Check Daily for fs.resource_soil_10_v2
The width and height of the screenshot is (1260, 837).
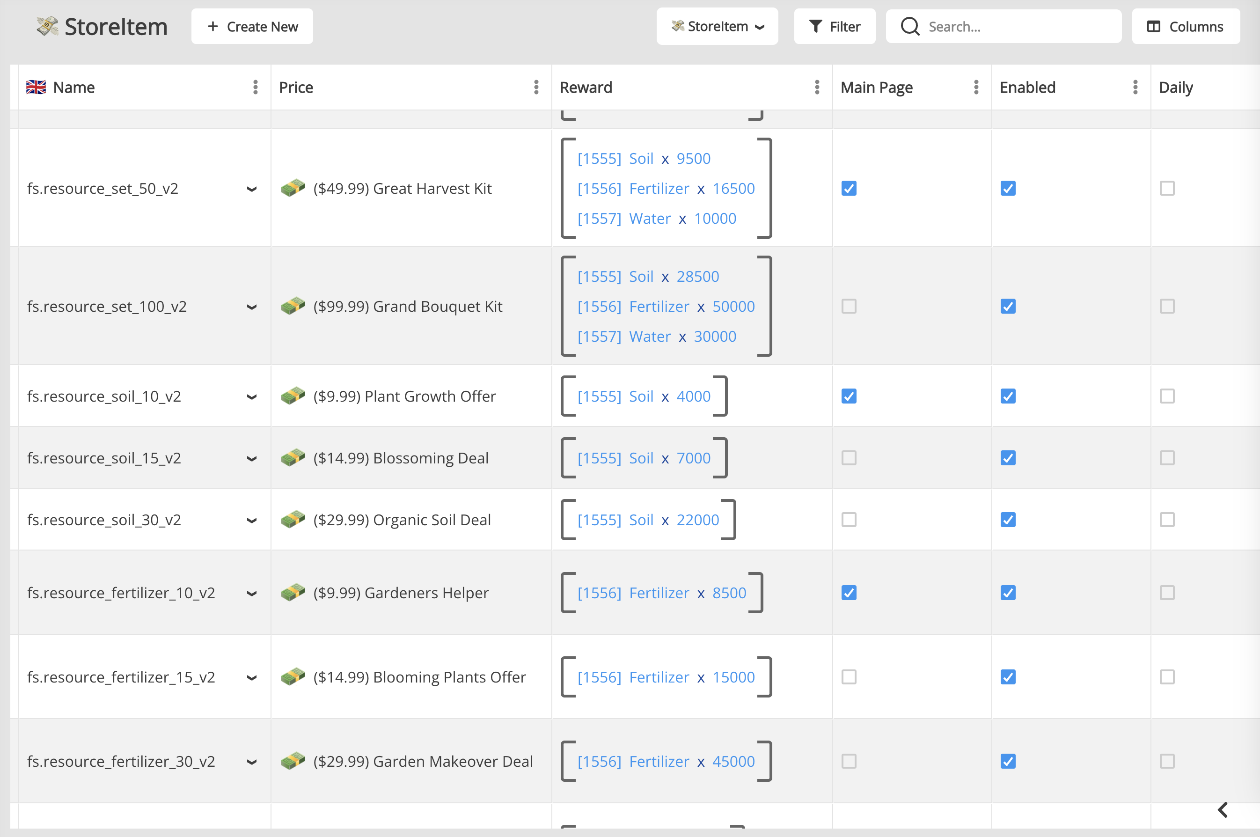pos(1167,396)
